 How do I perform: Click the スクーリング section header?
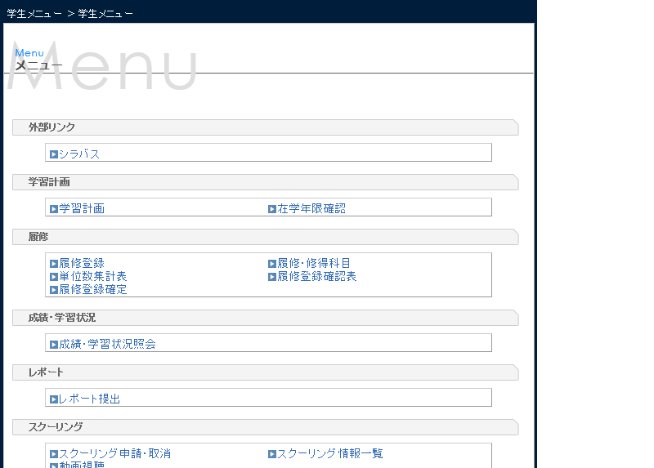pyautogui.click(x=265, y=427)
